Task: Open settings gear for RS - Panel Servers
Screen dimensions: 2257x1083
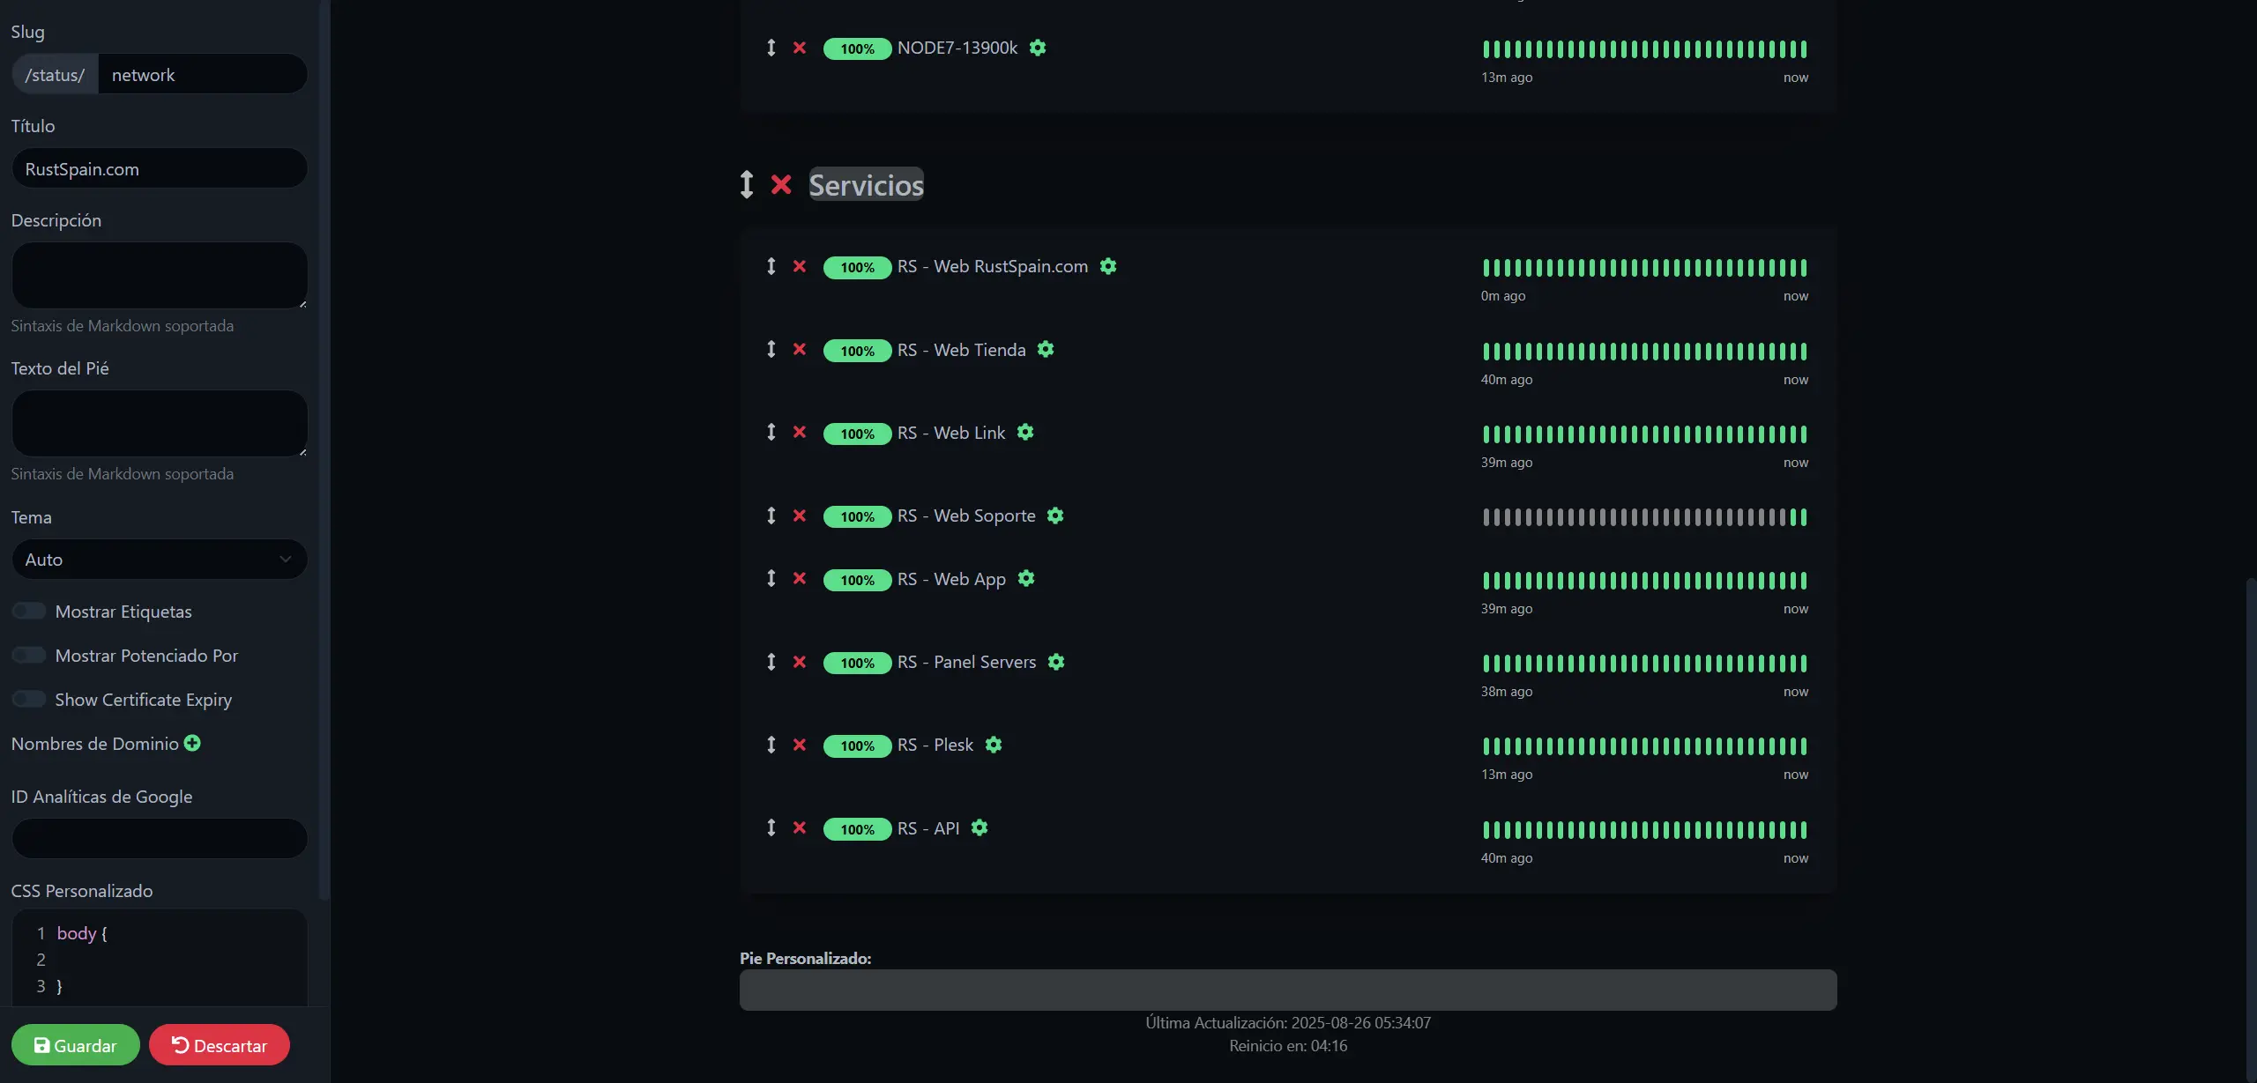Action: click(1056, 662)
